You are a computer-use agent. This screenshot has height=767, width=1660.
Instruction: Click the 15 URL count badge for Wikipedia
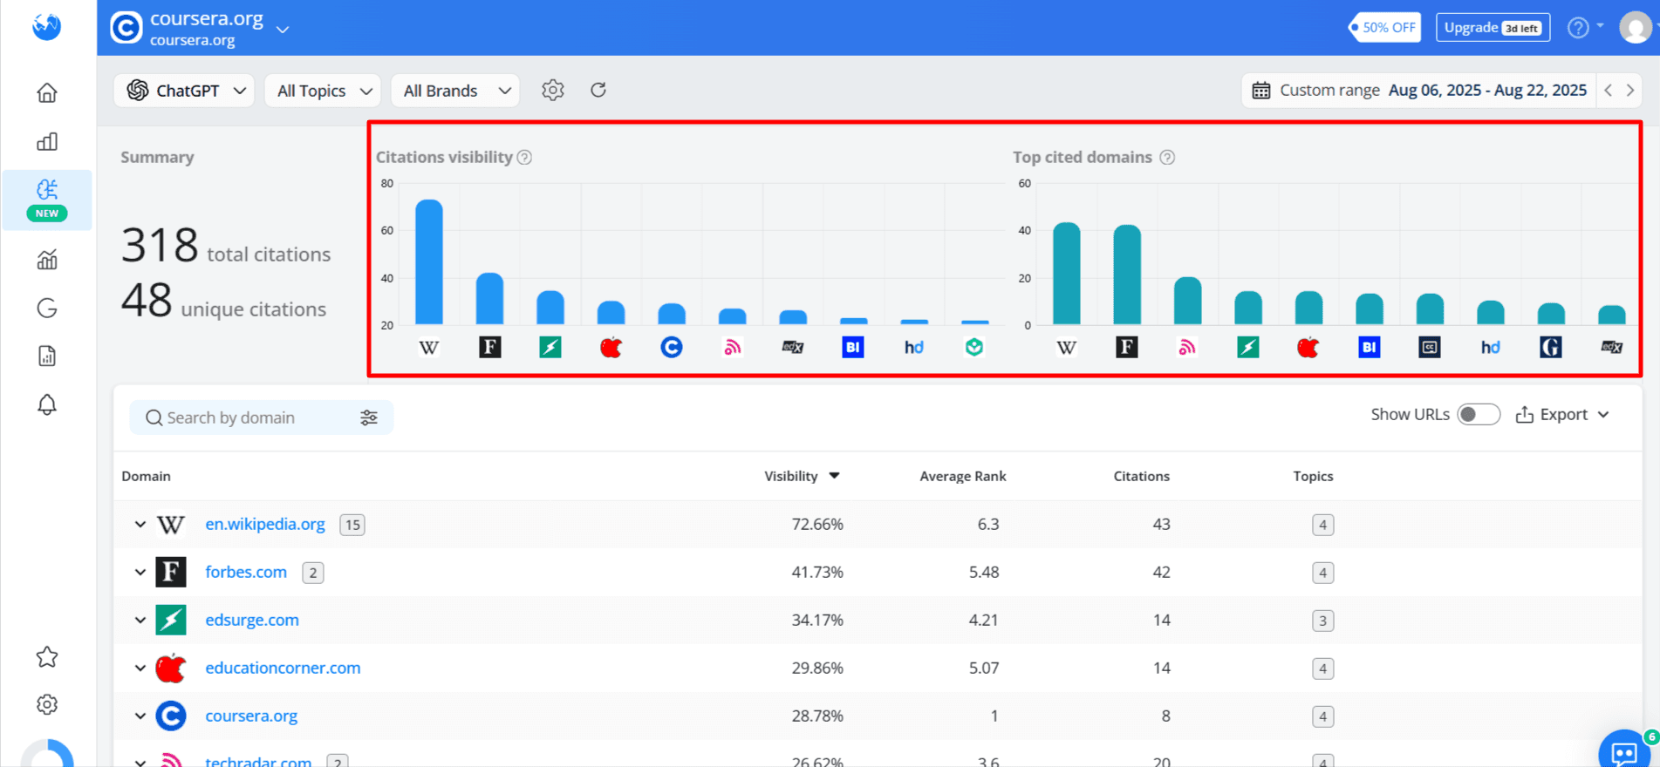tap(352, 525)
